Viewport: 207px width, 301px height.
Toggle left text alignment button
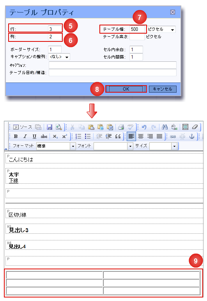click(131, 136)
